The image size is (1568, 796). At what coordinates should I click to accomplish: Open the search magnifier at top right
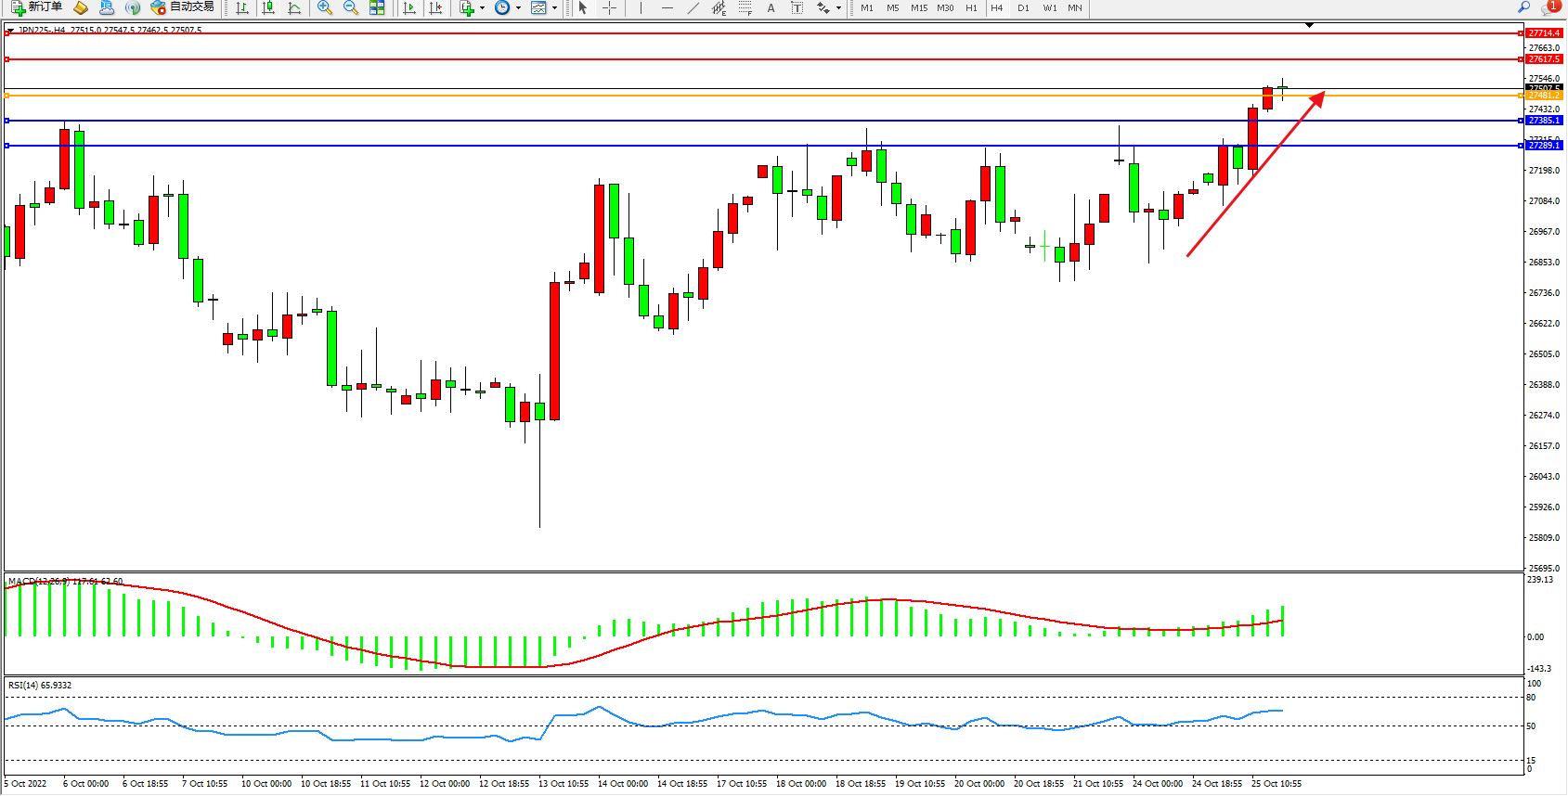click(1523, 7)
